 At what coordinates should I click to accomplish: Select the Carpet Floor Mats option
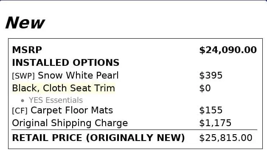point(72,110)
